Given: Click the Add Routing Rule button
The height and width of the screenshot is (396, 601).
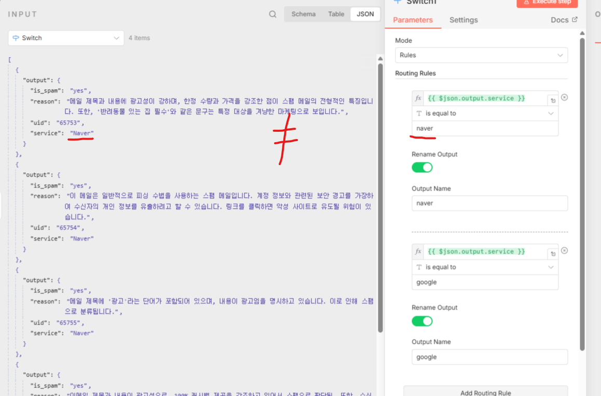Looking at the screenshot, I should (485, 391).
